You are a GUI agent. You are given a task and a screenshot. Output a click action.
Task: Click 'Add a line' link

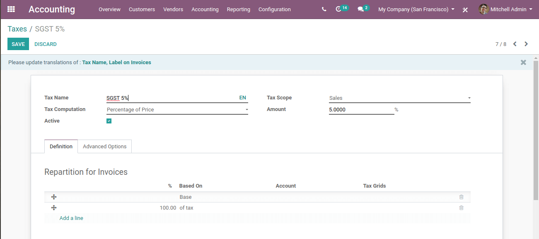coord(71,218)
